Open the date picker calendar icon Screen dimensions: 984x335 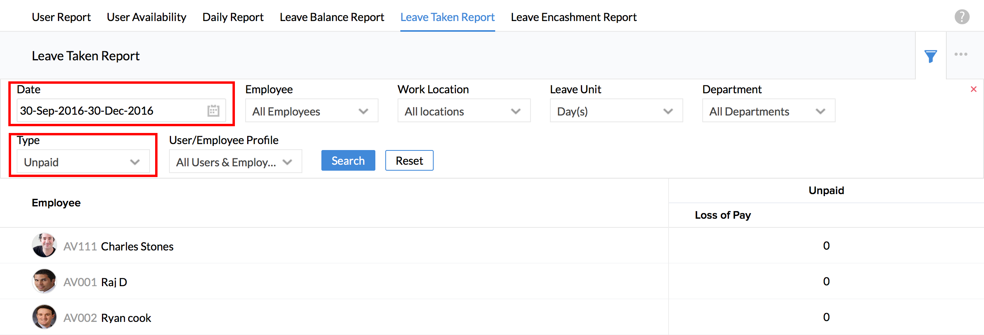[x=213, y=111]
